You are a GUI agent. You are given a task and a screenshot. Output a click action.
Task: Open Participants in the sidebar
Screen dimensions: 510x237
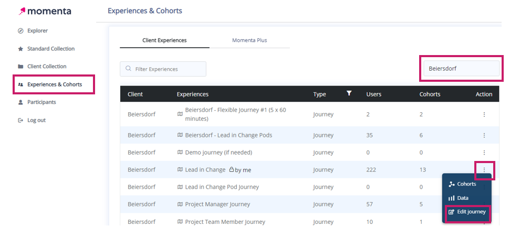[41, 102]
